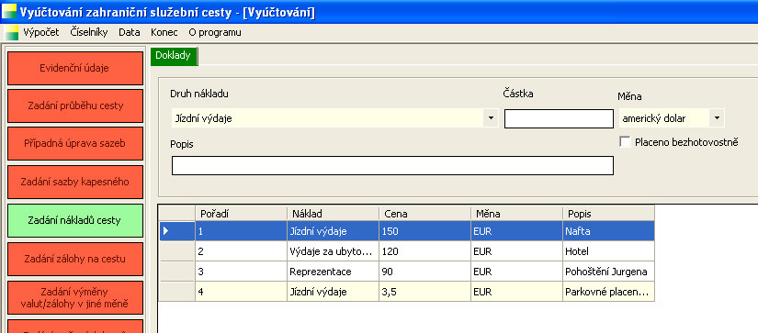Viewport: 758px width, 333px height.
Task: Click EUR cell in the Reprezentace row
Action: tap(516, 272)
